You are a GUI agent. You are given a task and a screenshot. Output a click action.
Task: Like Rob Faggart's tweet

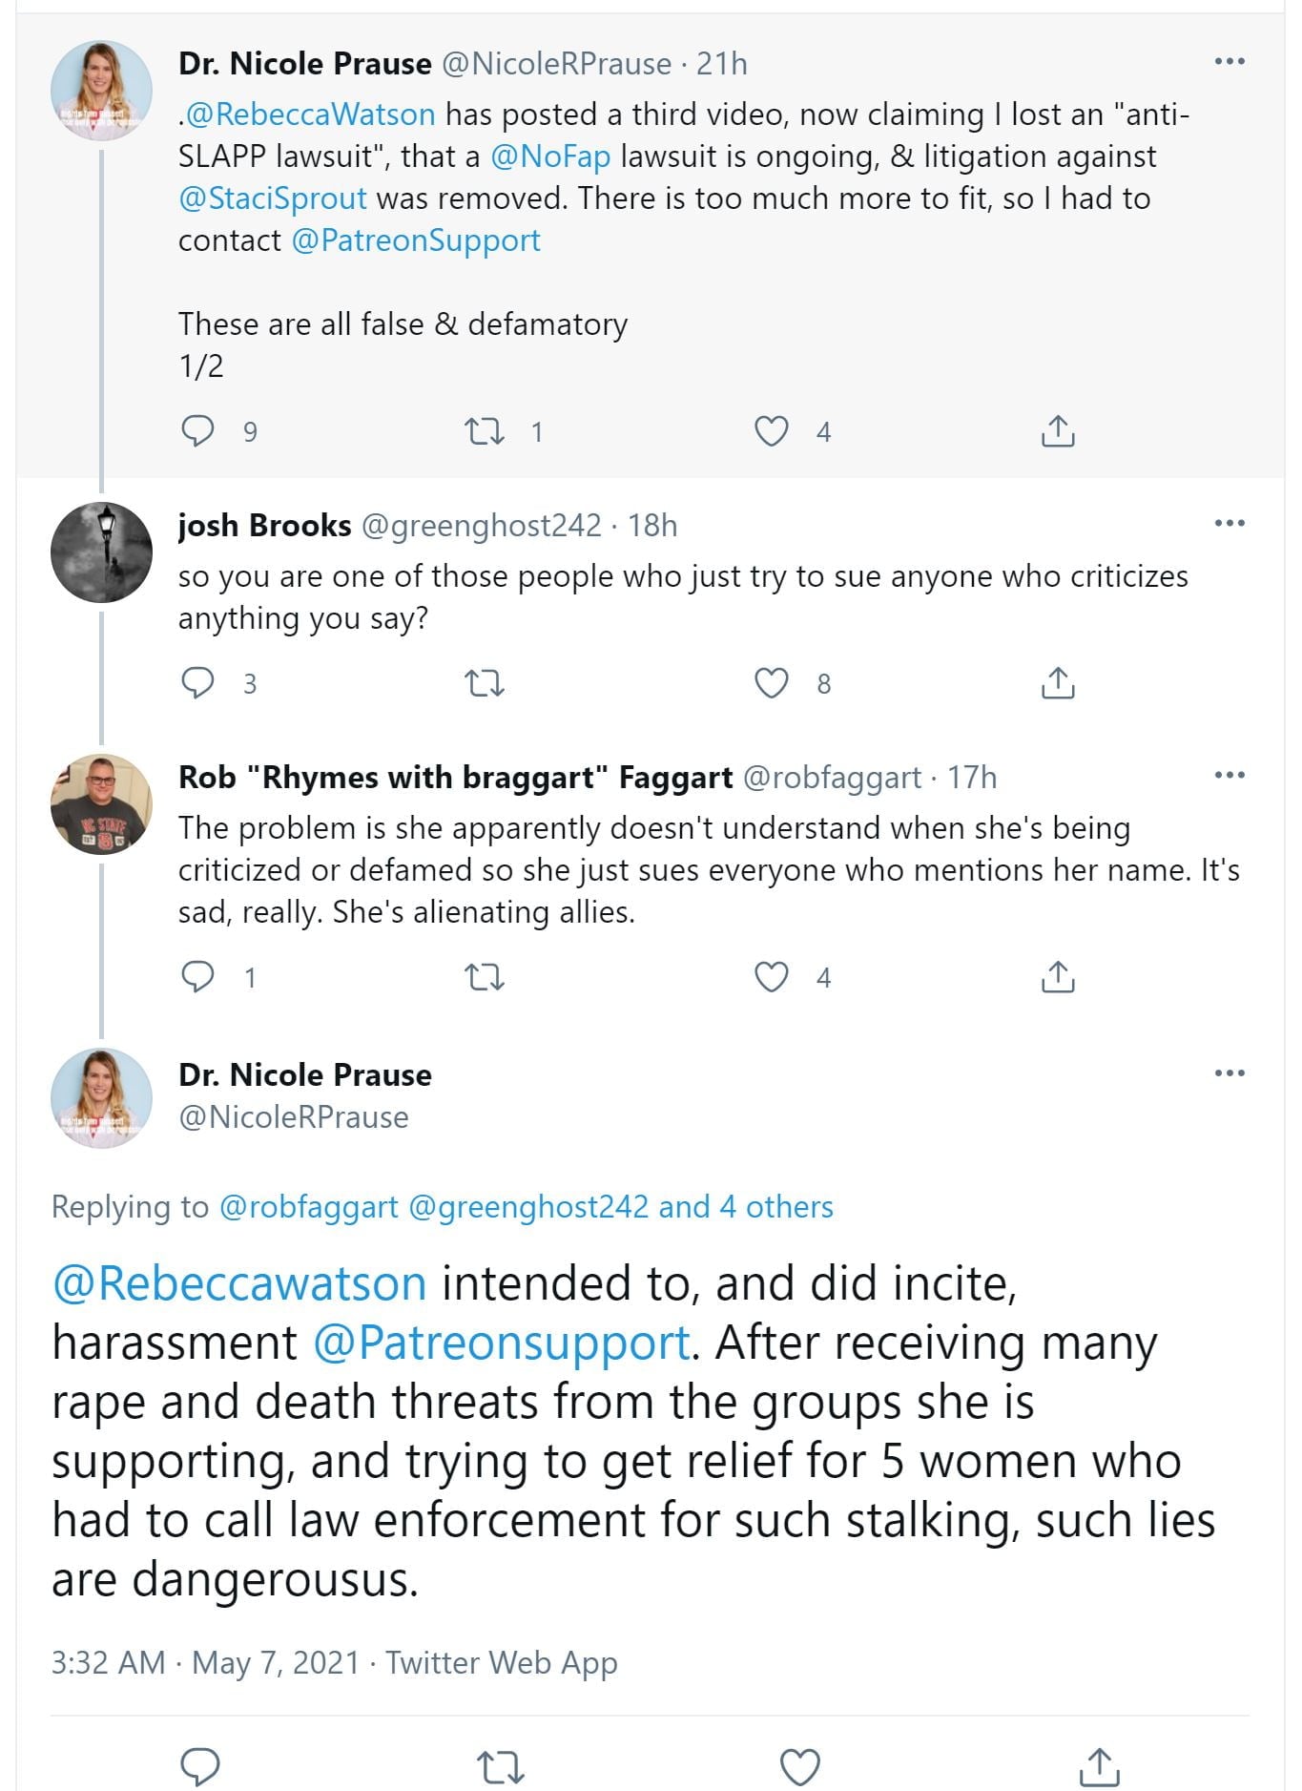click(x=772, y=977)
